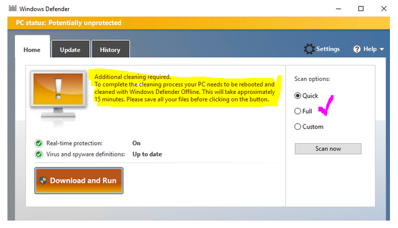
Task: Open the History tab
Action: [110, 49]
